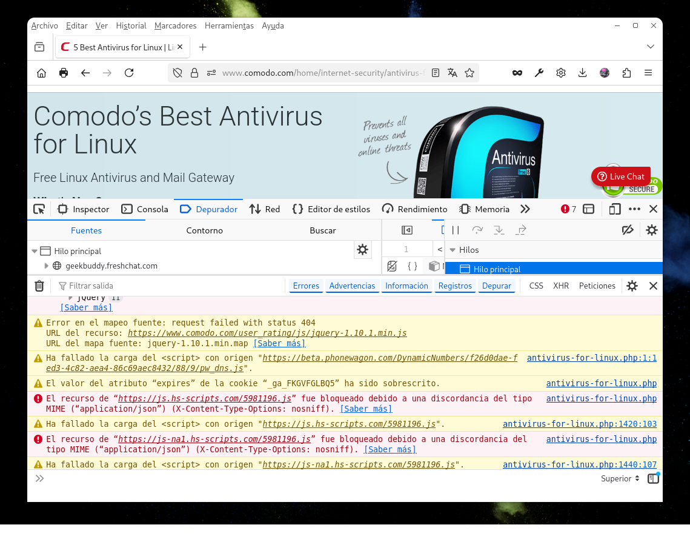Viewport: 690px width, 539px height.
Task: Click the profile avatar icon
Action: (x=605, y=73)
